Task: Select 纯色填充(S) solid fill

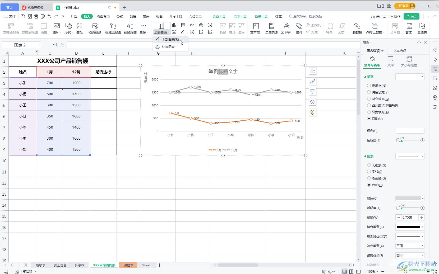Action: pos(378,92)
